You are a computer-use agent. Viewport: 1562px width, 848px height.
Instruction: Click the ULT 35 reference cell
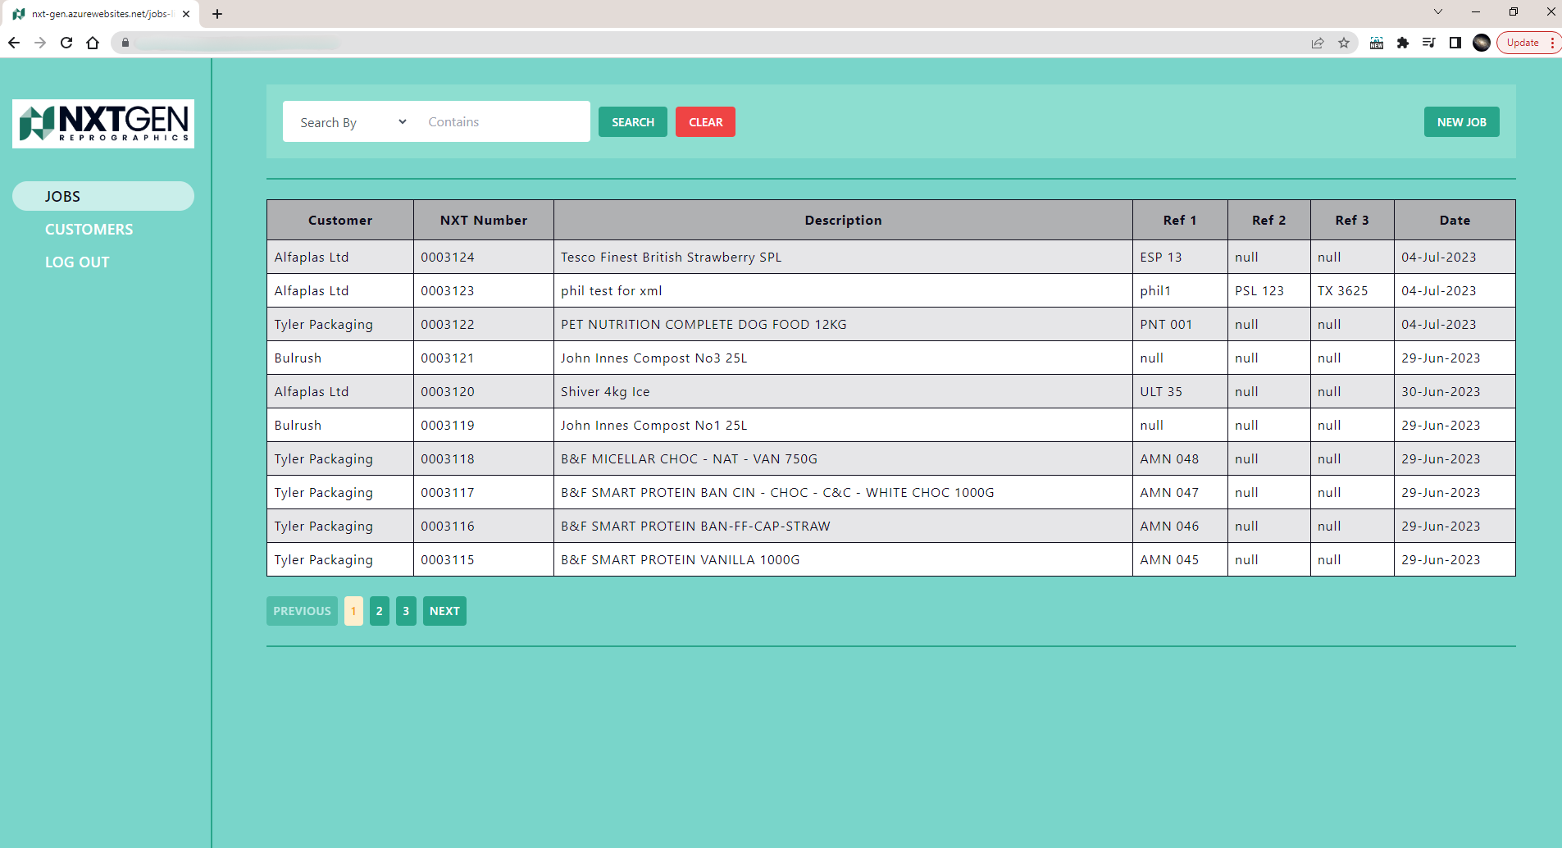[1180, 392]
